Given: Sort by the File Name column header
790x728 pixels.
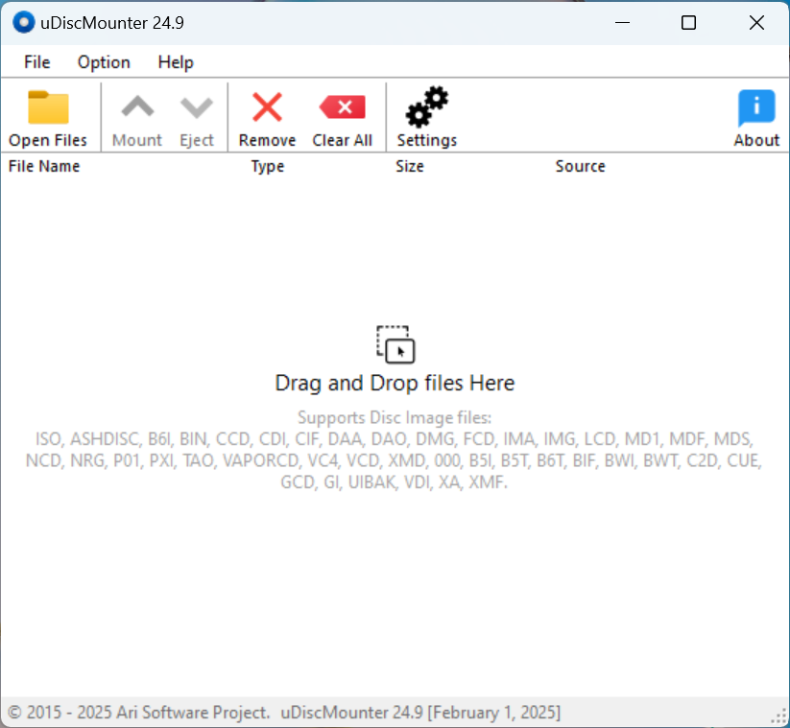Looking at the screenshot, I should pyautogui.click(x=44, y=166).
